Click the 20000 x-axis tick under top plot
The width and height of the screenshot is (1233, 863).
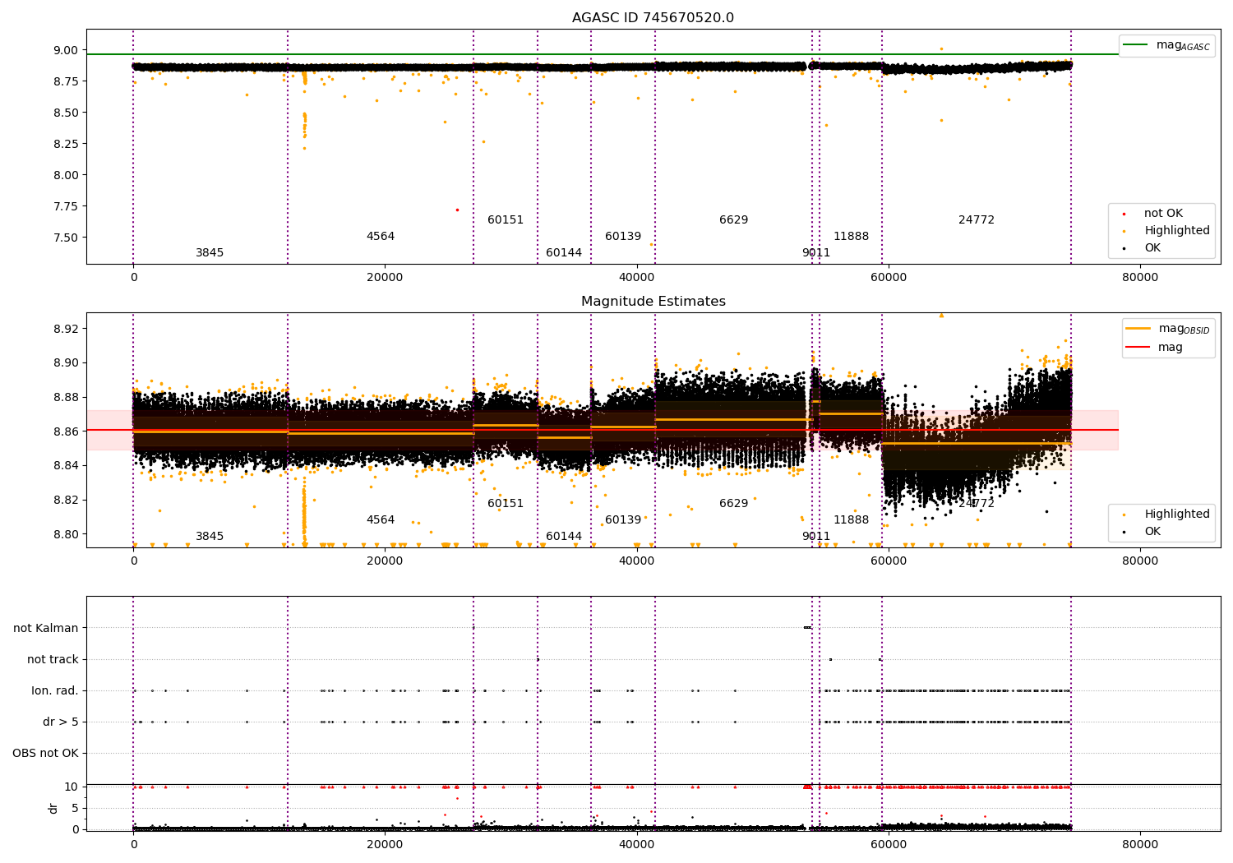[385, 278]
